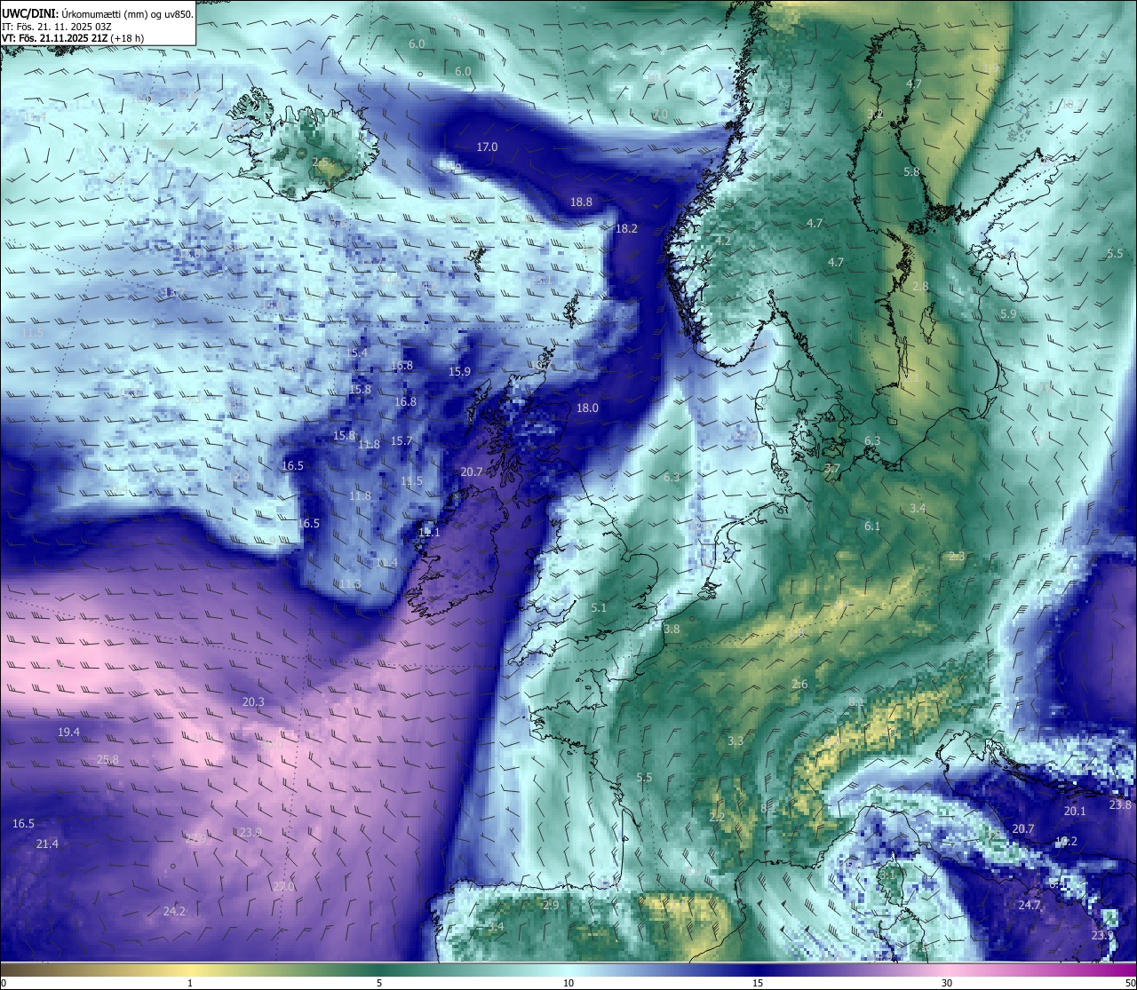Click the 18.0 value near Scotland
The height and width of the screenshot is (990, 1137).
587,408
